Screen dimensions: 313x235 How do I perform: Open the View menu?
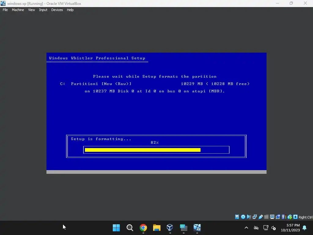click(31, 10)
